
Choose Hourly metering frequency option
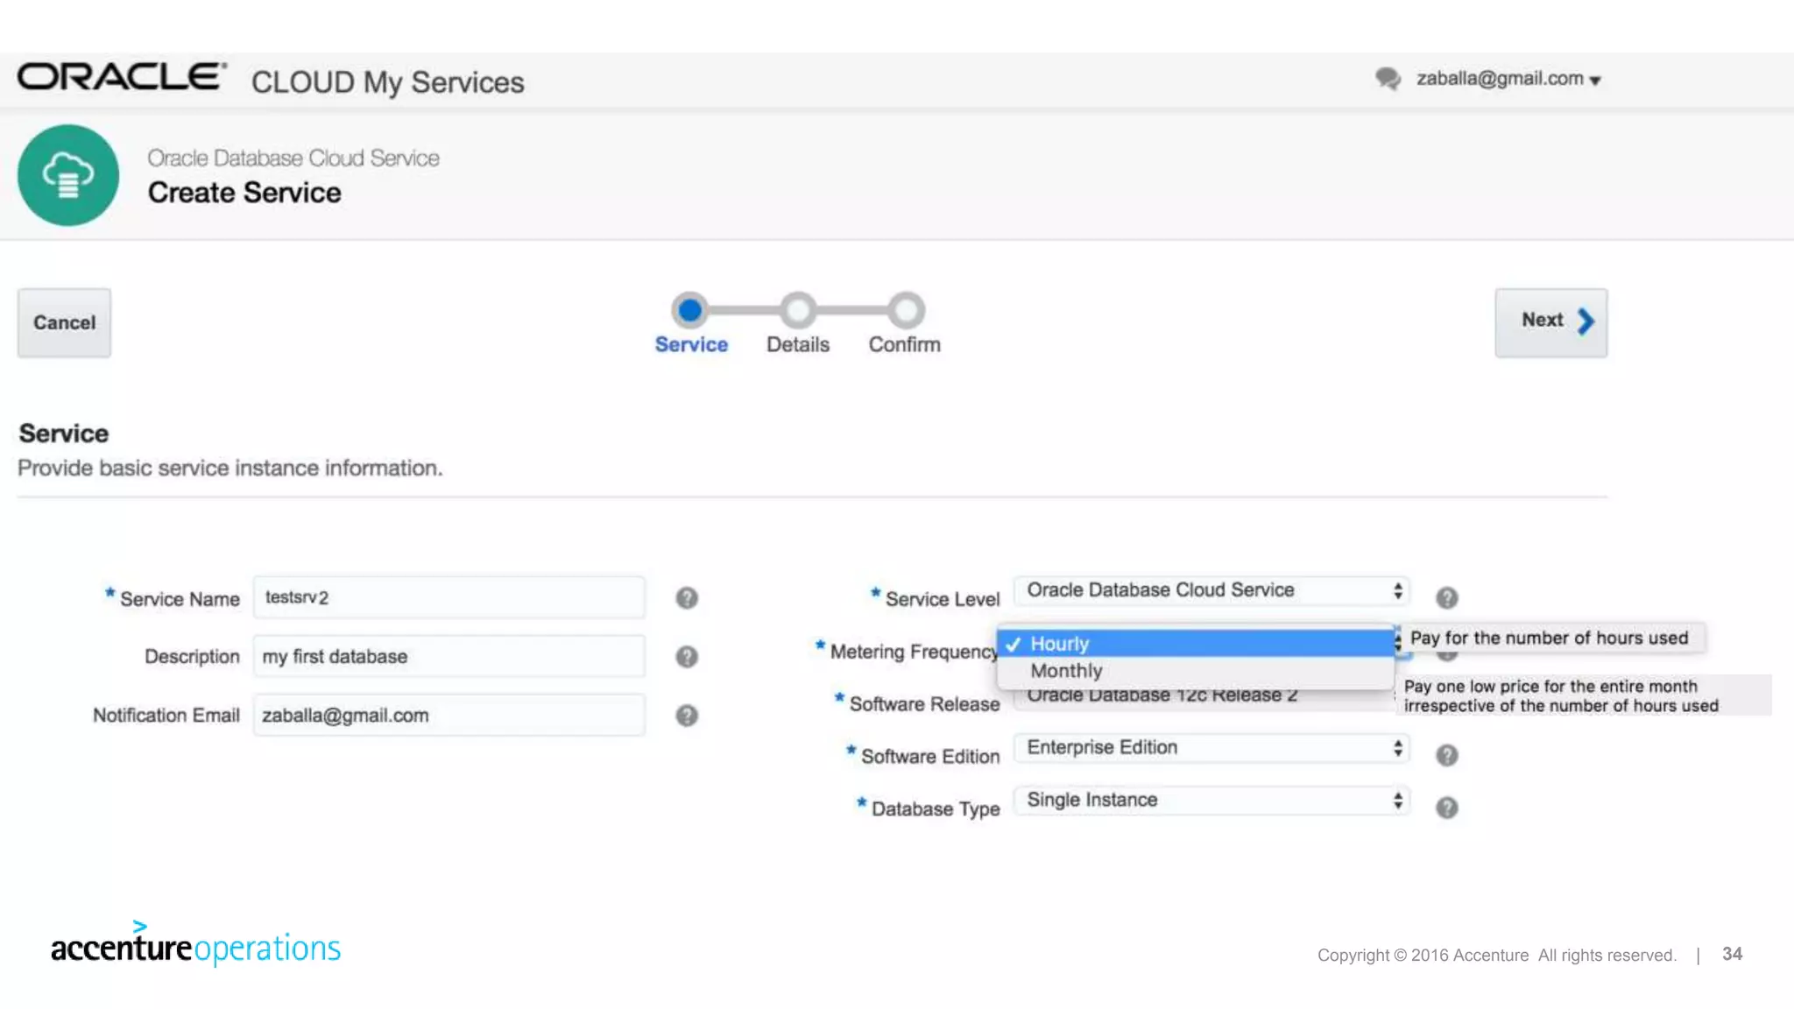(x=1059, y=644)
